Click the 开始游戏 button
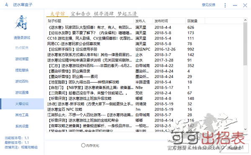 click(x=234, y=148)
